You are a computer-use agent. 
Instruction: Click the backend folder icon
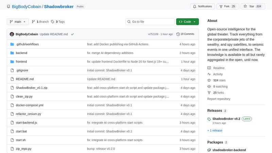pyautogui.click(x=12, y=53)
